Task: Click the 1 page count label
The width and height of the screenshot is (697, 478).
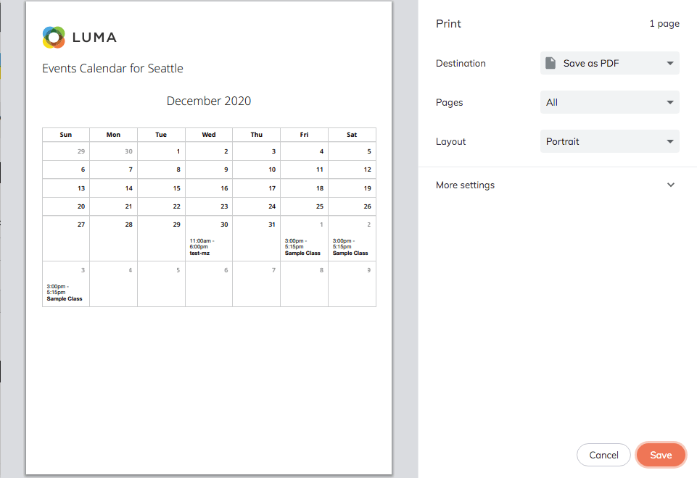Action: coord(664,23)
